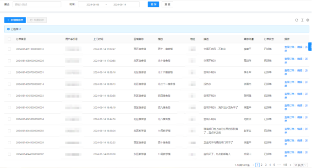Click time cell 2024-06-14 16:59:16
This screenshot has height=168, width=312.
click(x=104, y=73)
